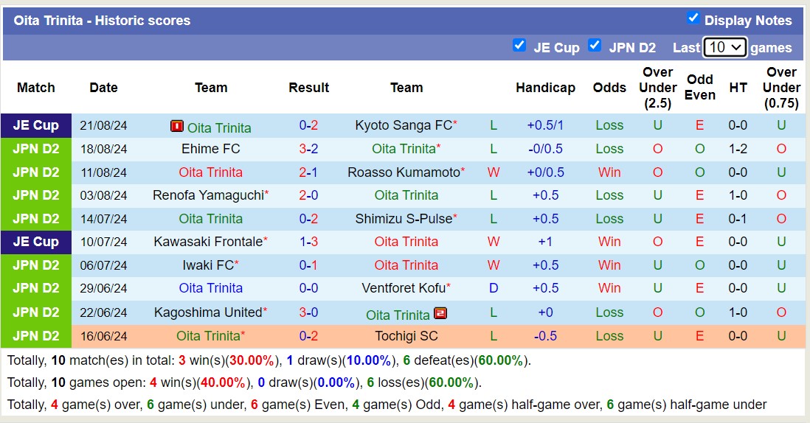Open the 1-3 score against Kawasaki Frontale

[308, 242]
